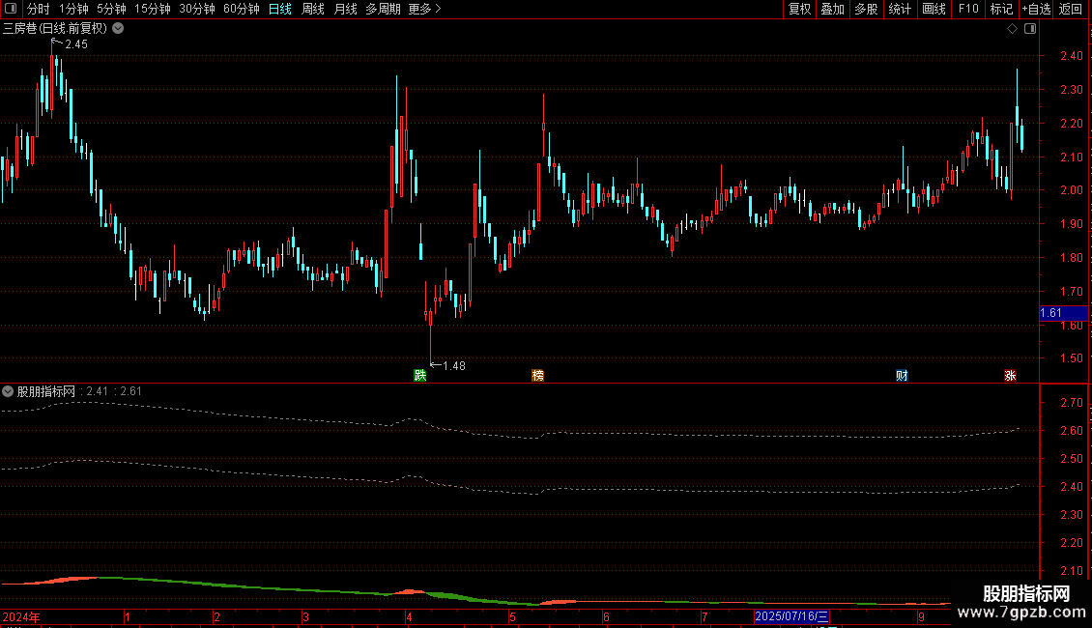Select the 15分钟 period tab
Image resolution: width=1092 pixels, height=628 pixels.
coord(153,9)
